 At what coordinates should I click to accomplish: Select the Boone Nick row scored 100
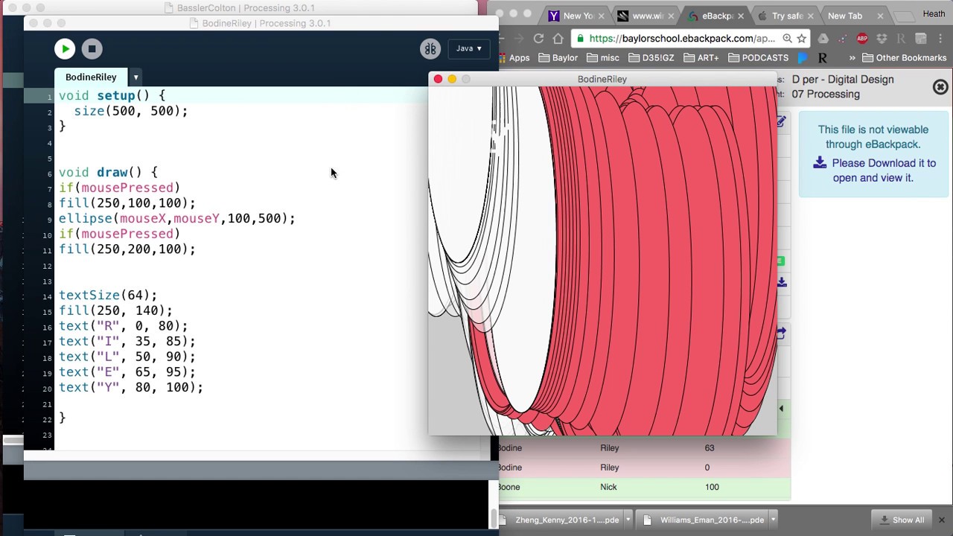(644, 487)
